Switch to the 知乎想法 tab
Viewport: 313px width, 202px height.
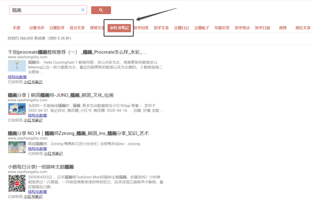click(242, 28)
